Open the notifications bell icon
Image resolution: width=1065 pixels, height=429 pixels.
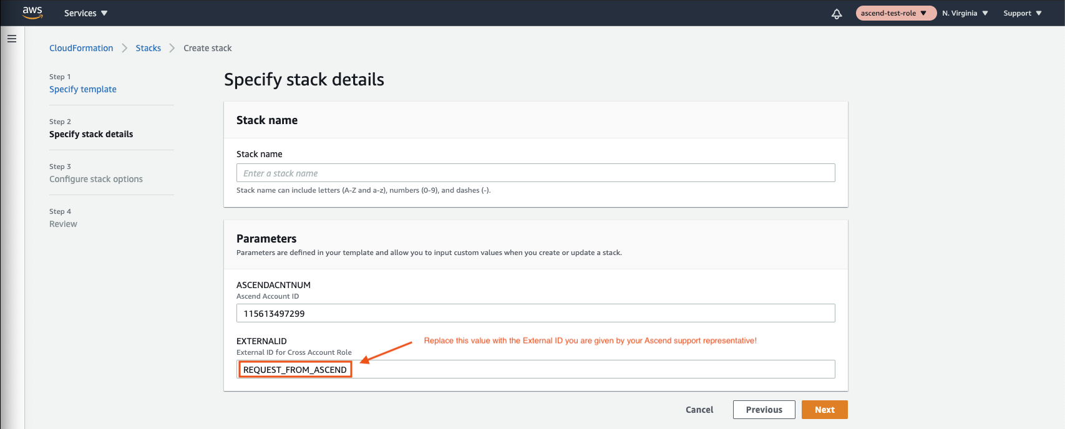coord(837,13)
